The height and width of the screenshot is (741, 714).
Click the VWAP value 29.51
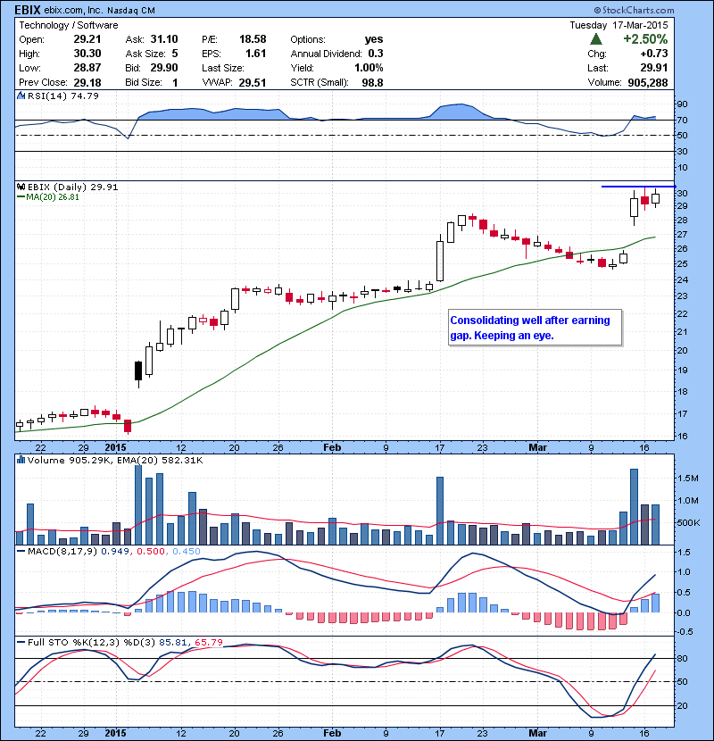click(x=253, y=82)
